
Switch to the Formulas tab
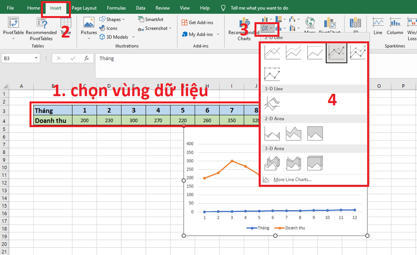[116, 8]
